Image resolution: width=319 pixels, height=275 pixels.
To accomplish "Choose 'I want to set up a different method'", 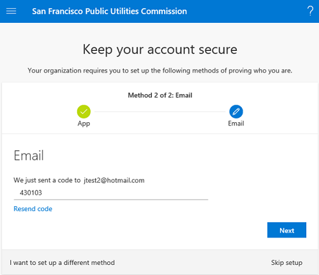I will [x=62, y=263].
